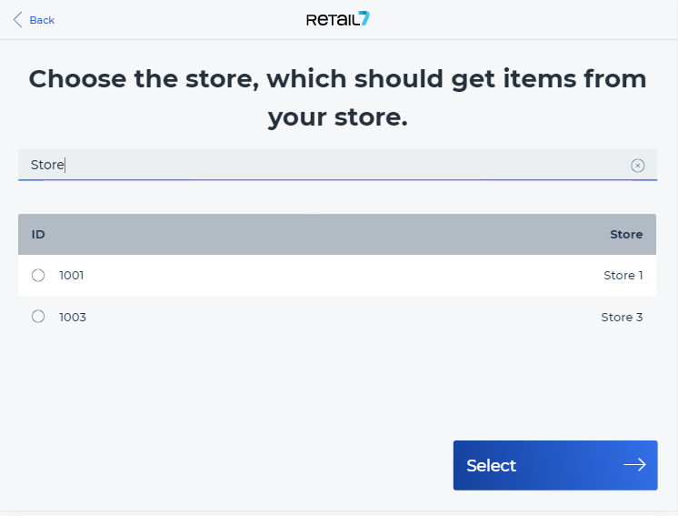The height and width of the screenshot is (516, 678).
Task: Click the Store column header
Action: [x=626, y=234]
